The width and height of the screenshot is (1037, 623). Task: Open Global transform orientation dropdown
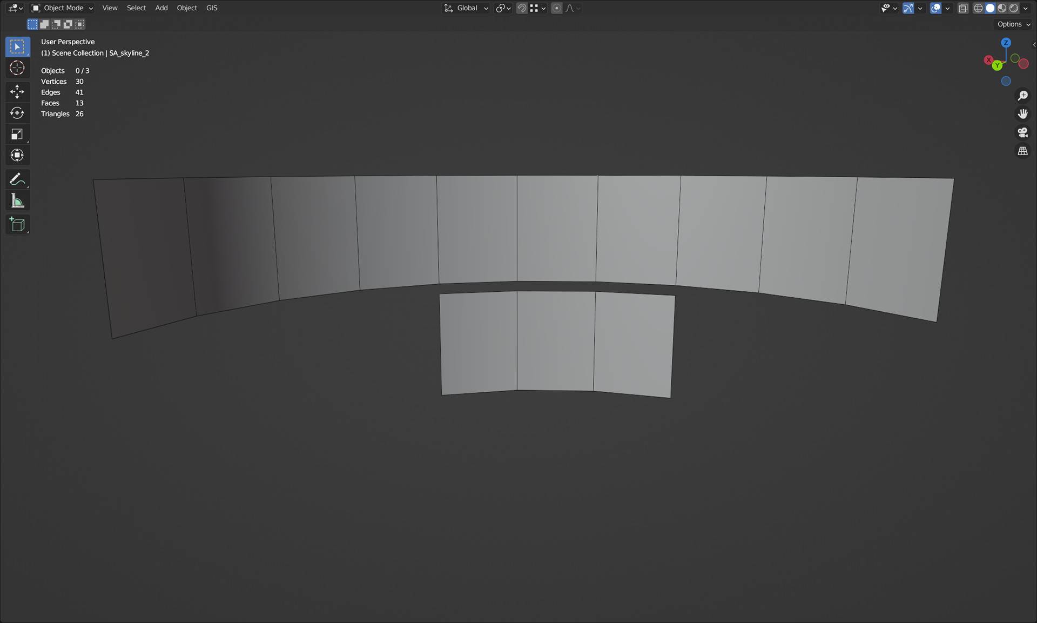[467, 8]
